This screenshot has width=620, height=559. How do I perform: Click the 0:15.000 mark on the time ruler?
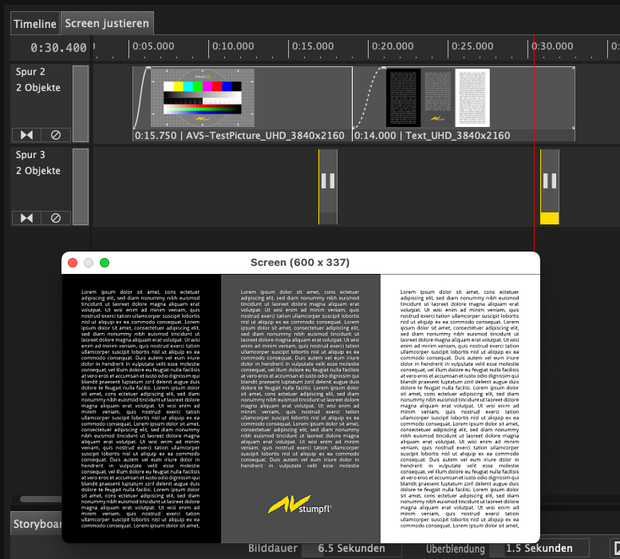point(312,46)
